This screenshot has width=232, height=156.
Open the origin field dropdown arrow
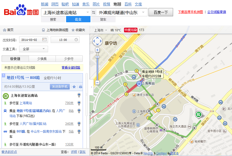tap(88, 12)
